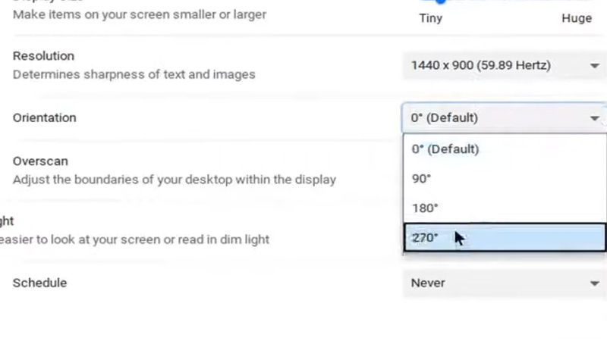Click 'Make items on your screen smaller or larger'
The width and height of the screenshot is (607, 341).
click(x=140, y=14)
